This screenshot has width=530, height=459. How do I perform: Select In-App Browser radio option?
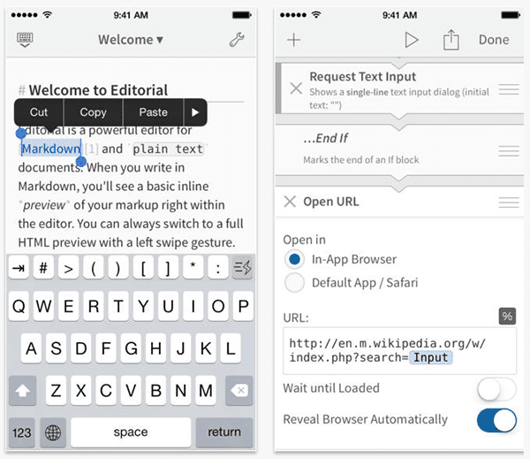tap(295, 259)
